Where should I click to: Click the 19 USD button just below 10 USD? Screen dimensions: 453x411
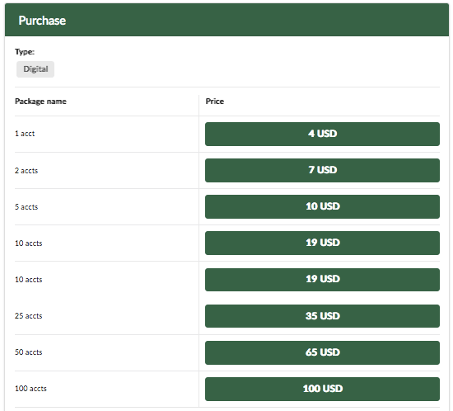tap(322, 243)
